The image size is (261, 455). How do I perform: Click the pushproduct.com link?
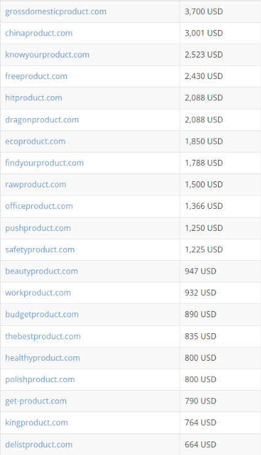tap(38, 228)
